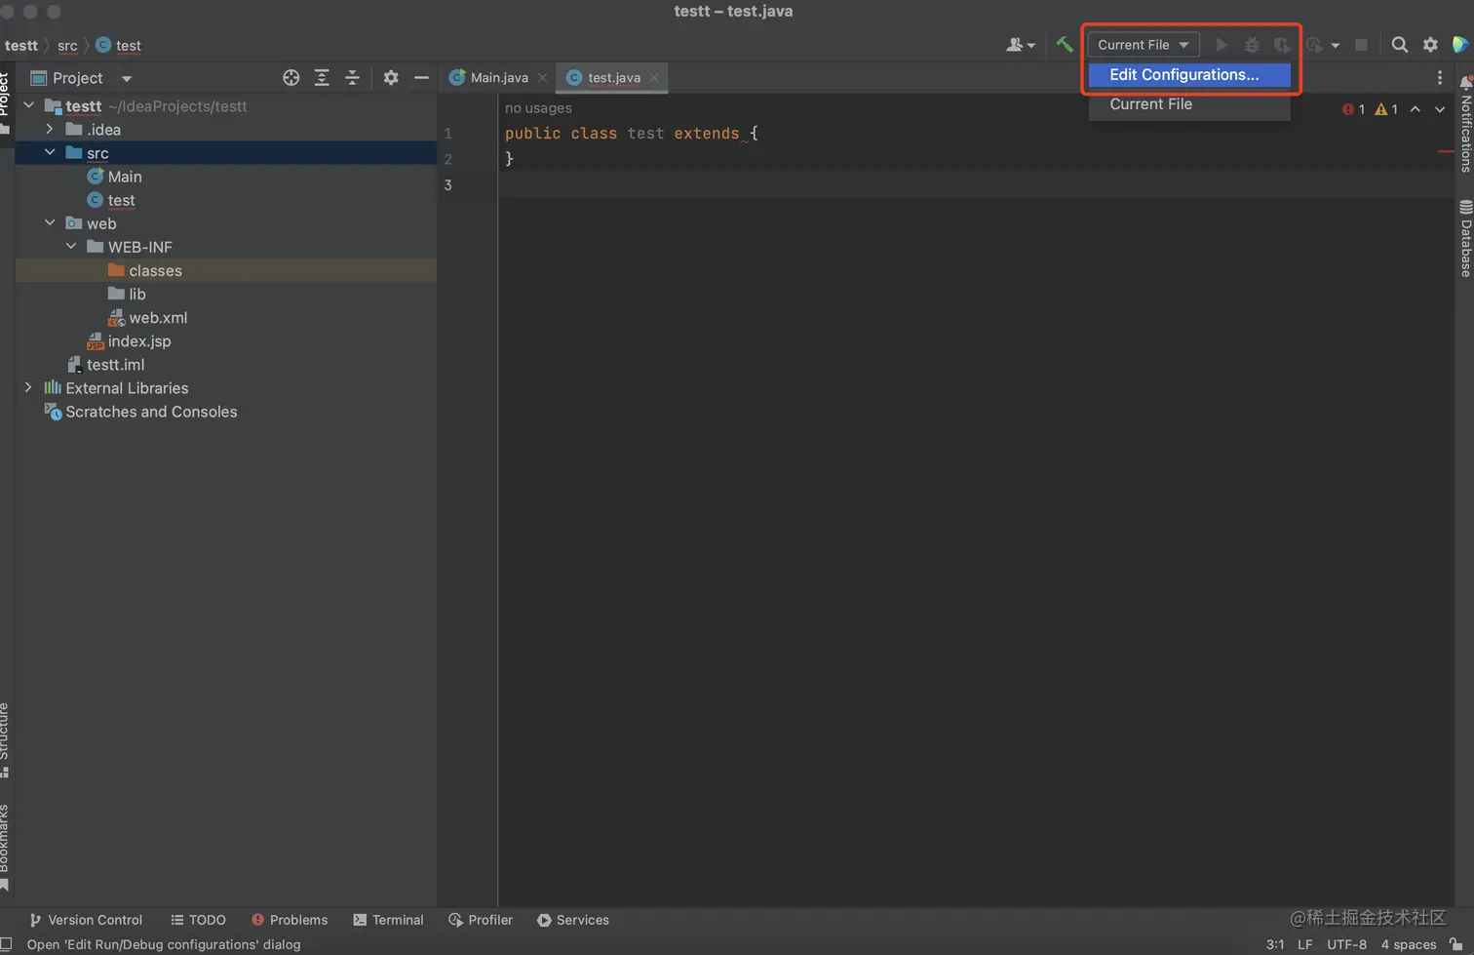Image resolution: width=1474 pixels, height=955 pixels.
Task: Click the 3:1 caret position indicator
Action: coord(1274,944)
